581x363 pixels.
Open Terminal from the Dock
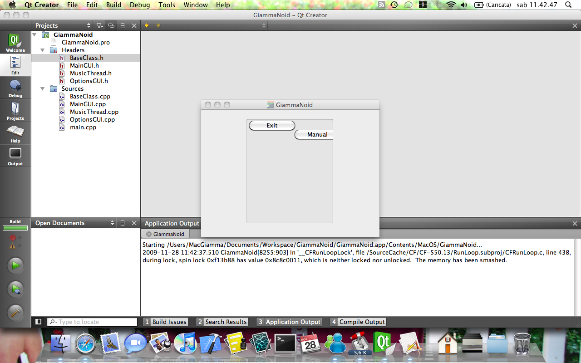pyautogui.click(x=286, y=343)
